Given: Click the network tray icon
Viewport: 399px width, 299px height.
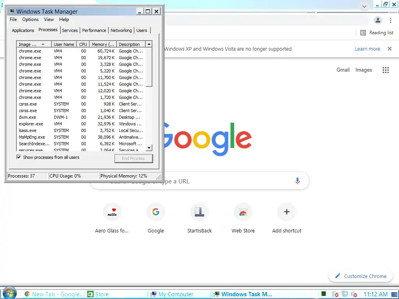Looking at the screenshot, I should coord(345,294).
